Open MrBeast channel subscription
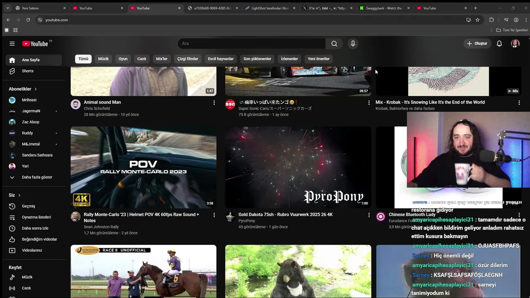Image resolution: width=530 pixels, height=298 pixels. point(34,100)
